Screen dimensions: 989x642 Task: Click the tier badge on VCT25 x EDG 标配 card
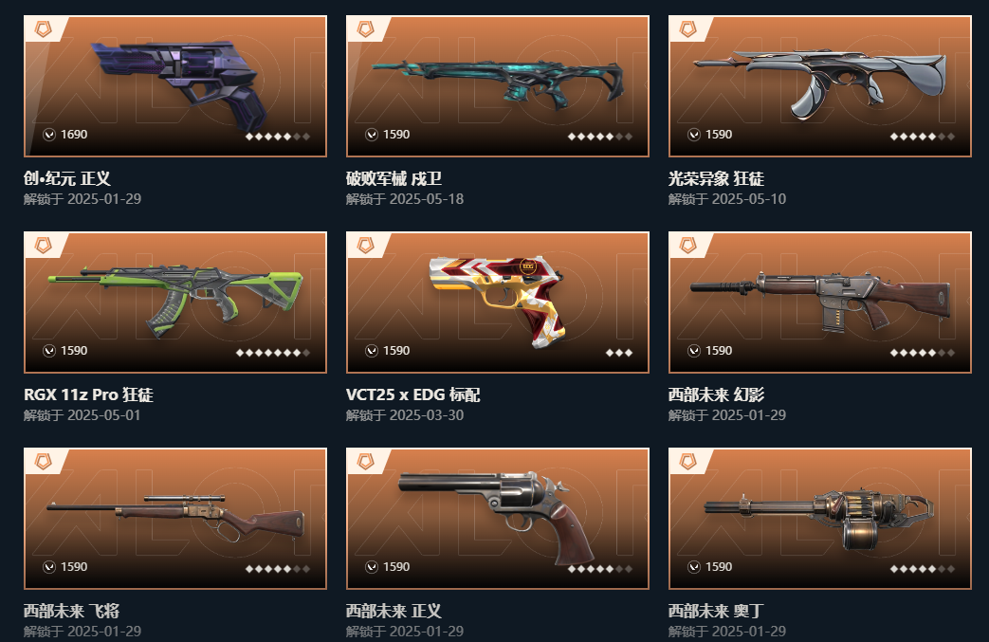point(365,246)
